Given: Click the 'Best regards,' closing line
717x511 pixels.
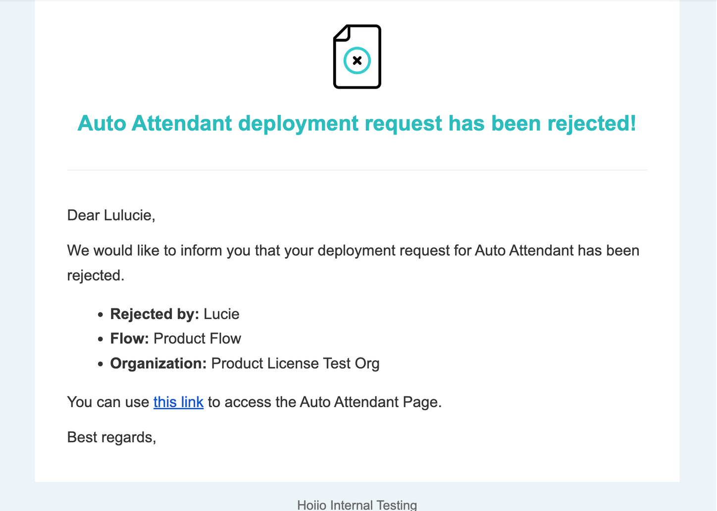Looking at the screenshot, I should pyautogui.click(x=112, y=437).
